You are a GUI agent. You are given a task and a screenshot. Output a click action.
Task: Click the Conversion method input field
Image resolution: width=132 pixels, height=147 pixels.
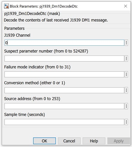coord(64,90)
